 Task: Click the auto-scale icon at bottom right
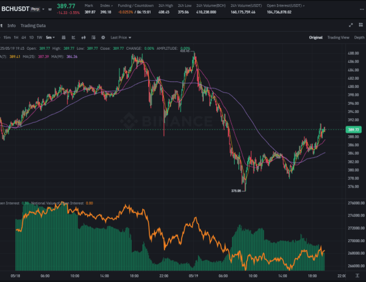357,276
